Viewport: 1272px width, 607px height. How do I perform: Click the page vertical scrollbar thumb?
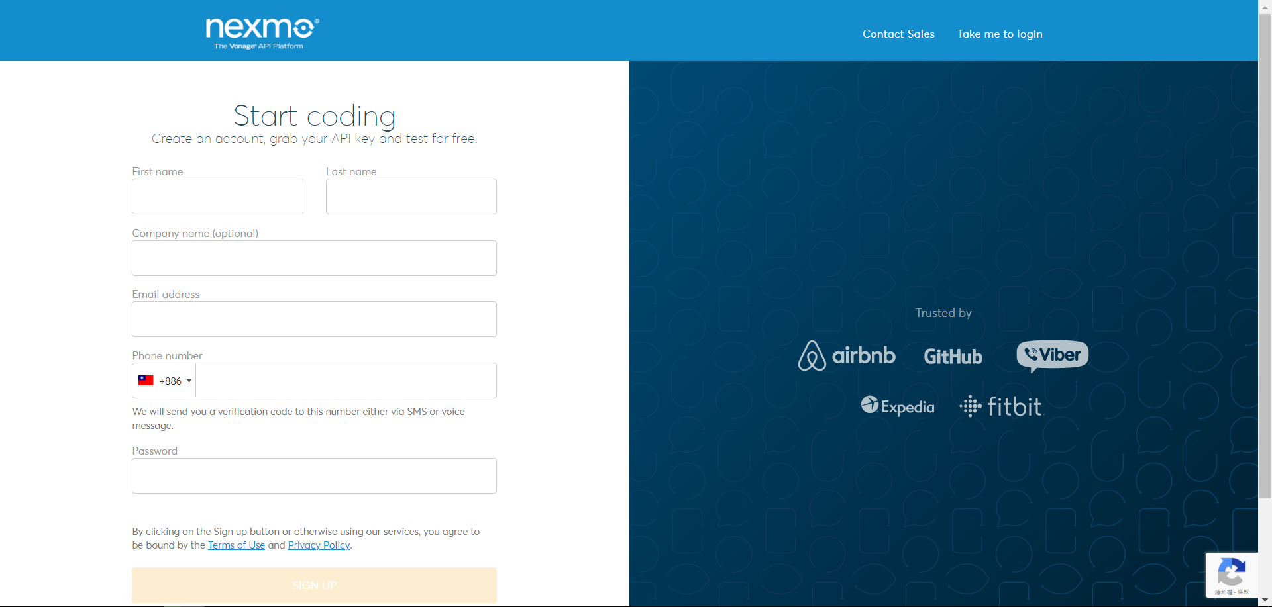(x=1265, y=256)
